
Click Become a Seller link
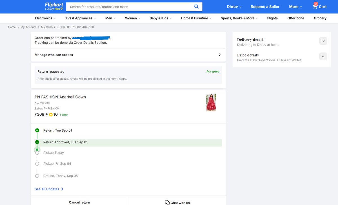point(265,7)
